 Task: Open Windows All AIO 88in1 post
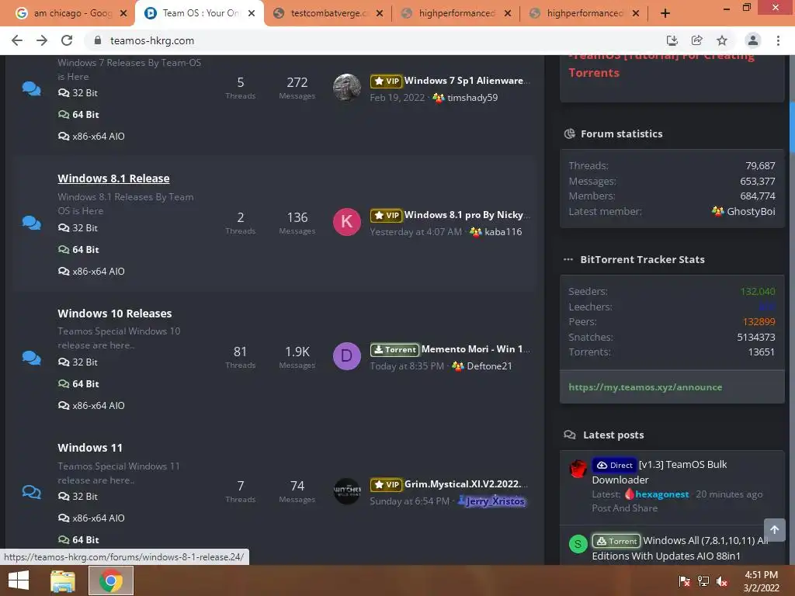pyautogui.click(x=680, y=548)
